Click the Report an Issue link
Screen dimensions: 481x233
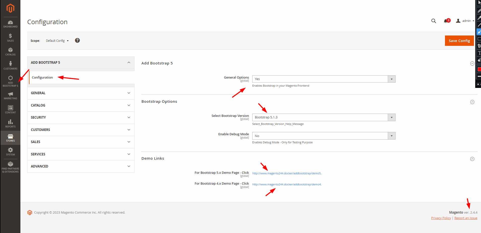[x=466, y=218]
